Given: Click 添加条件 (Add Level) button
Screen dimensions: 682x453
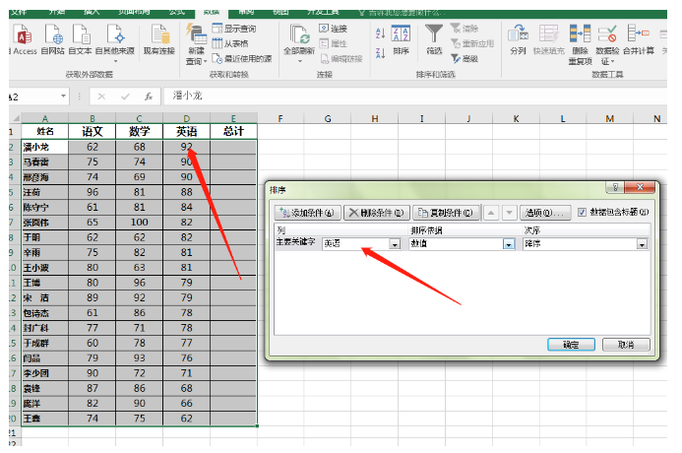Looking at the screenshot, I should tap(307, 213).
